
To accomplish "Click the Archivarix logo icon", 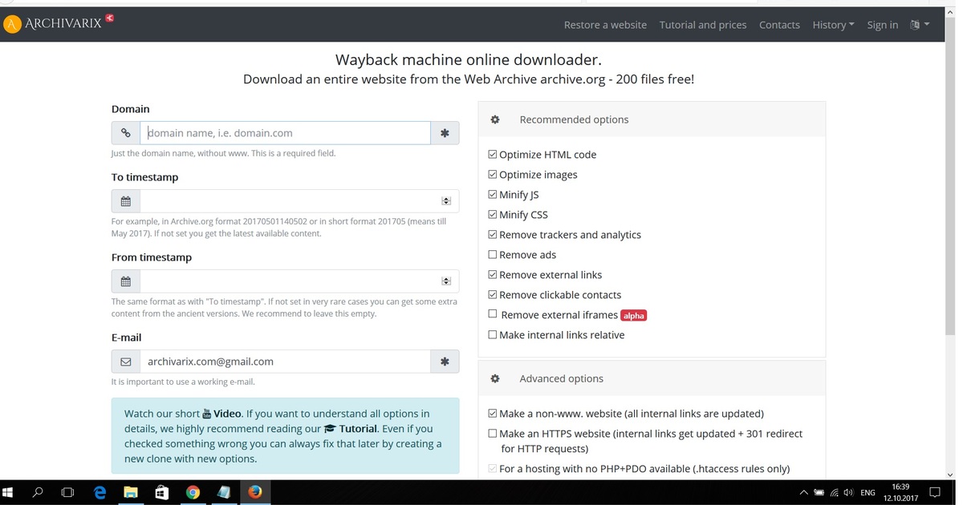I will pos(12,25).
